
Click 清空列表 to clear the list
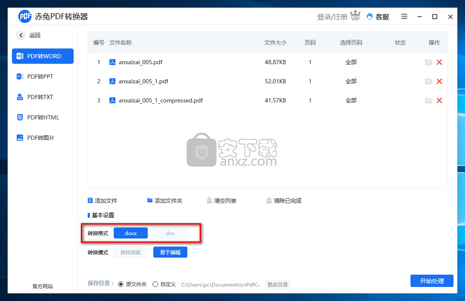[x=221, y=201]
